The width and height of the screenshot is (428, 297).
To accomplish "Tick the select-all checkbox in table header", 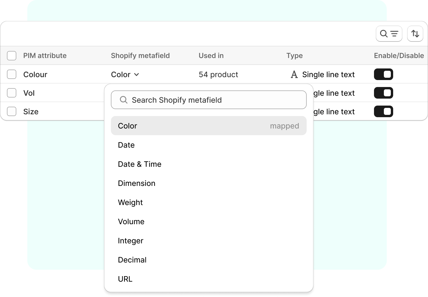I will click(12, 56).
